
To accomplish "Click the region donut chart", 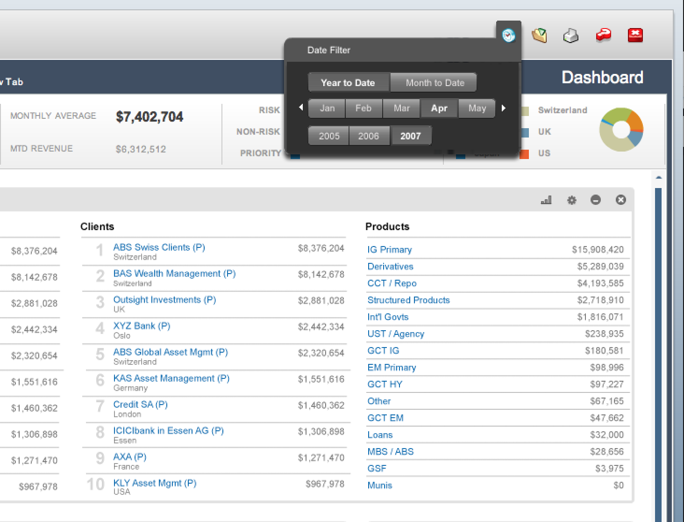I will click(x=621, y=130).
